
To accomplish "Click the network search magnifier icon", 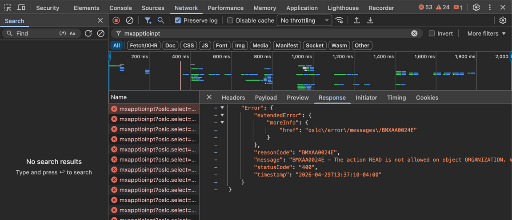I will point(160,20).
